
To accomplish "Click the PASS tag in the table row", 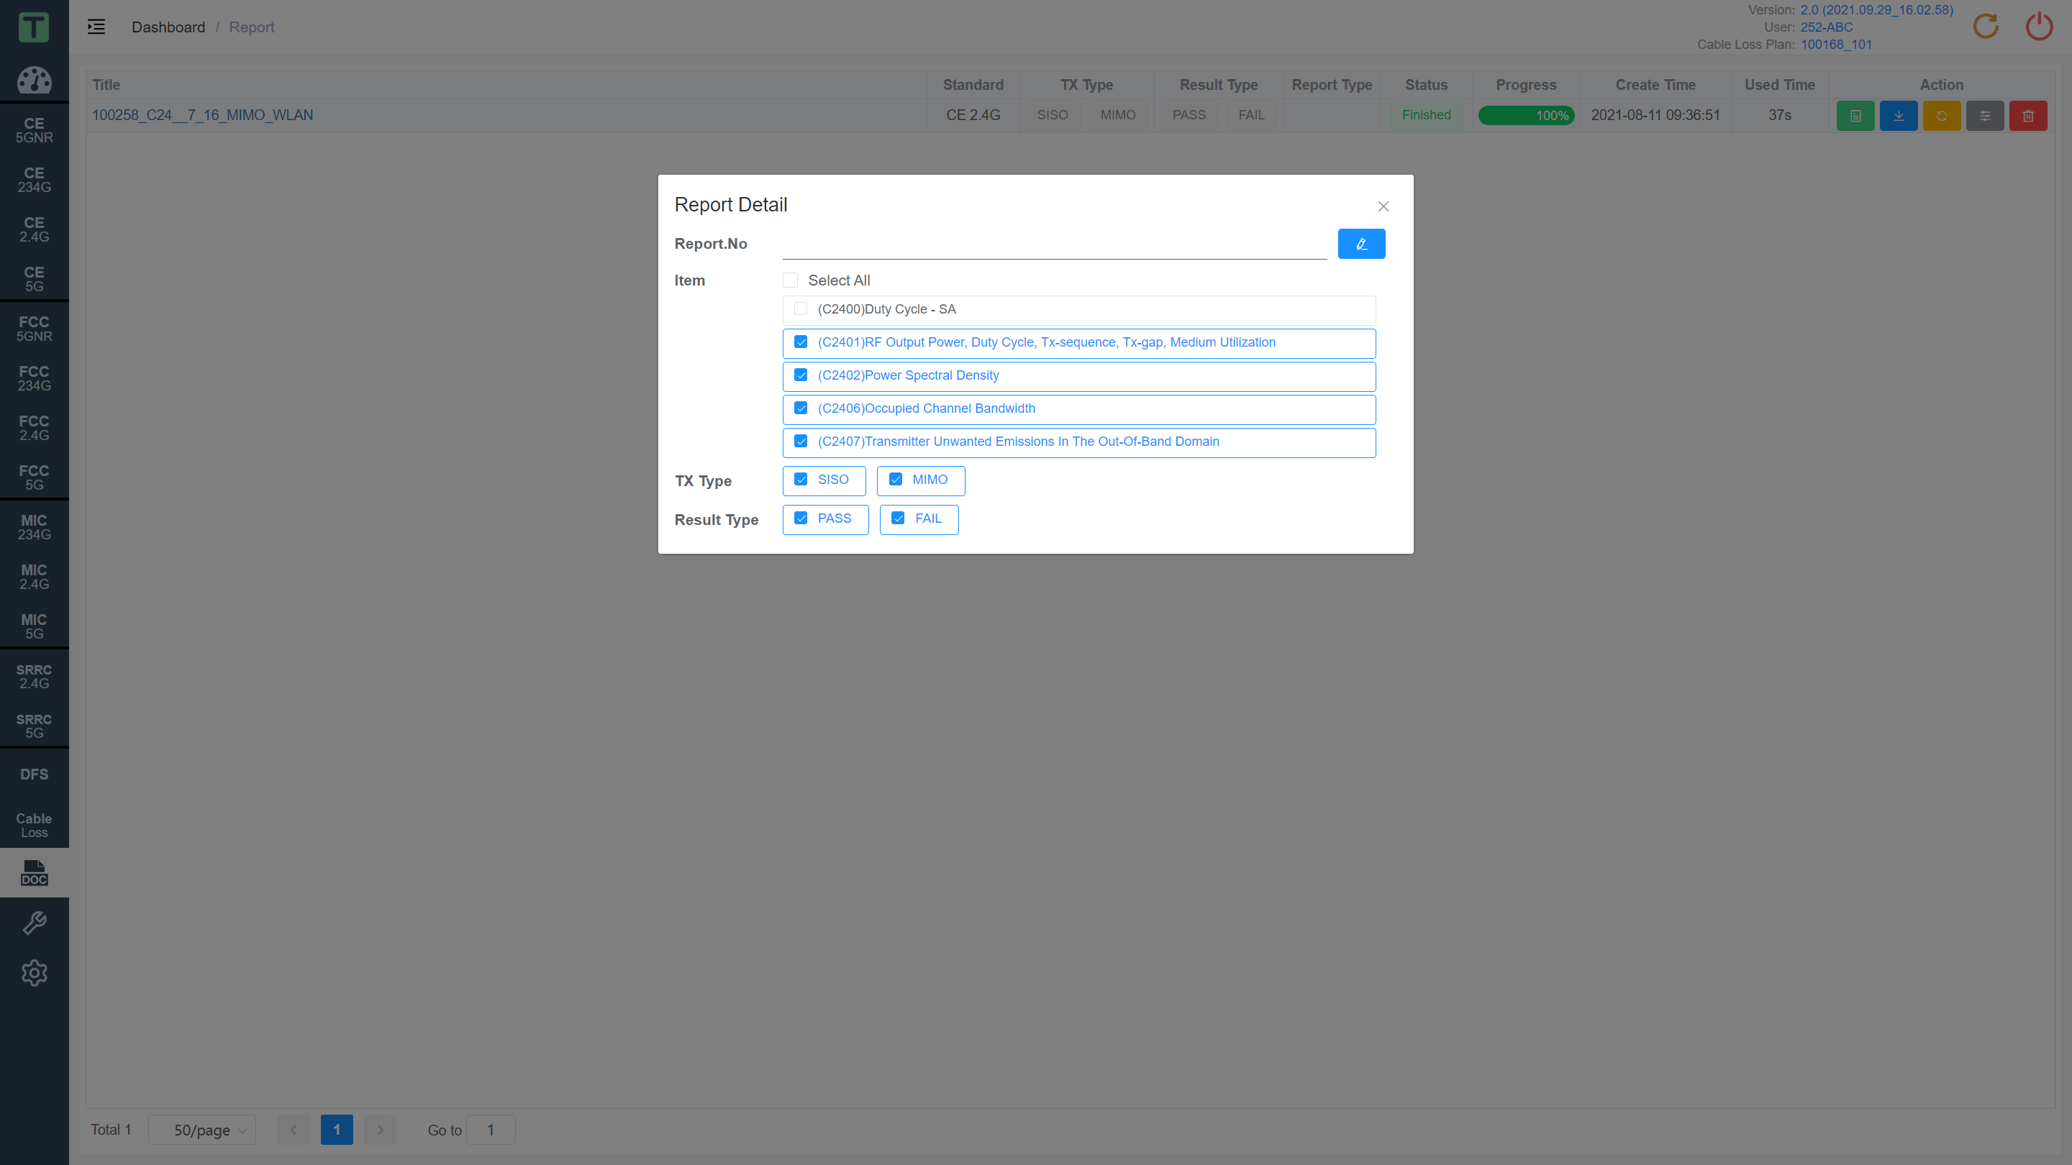I will (1188, 115).
